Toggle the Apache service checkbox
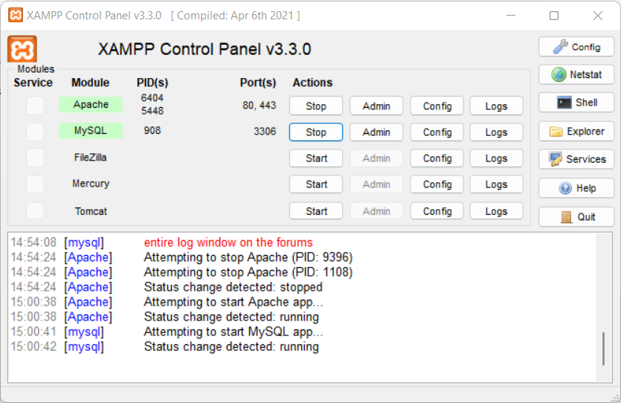 pos(35,106)
